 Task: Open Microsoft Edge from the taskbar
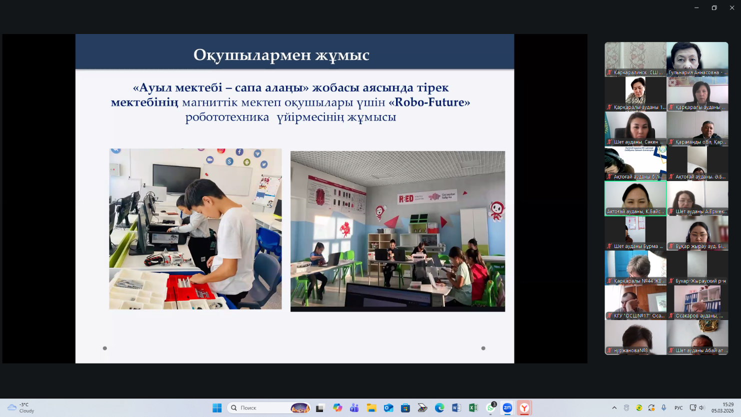pos(439,408)
